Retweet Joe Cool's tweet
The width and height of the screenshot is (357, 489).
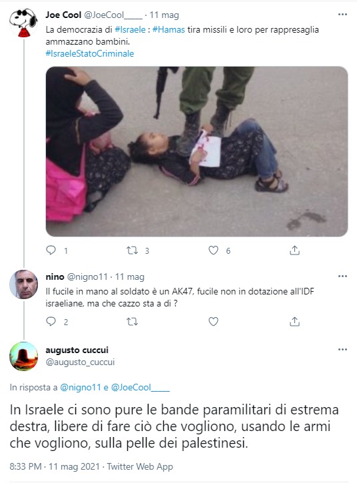132,250
